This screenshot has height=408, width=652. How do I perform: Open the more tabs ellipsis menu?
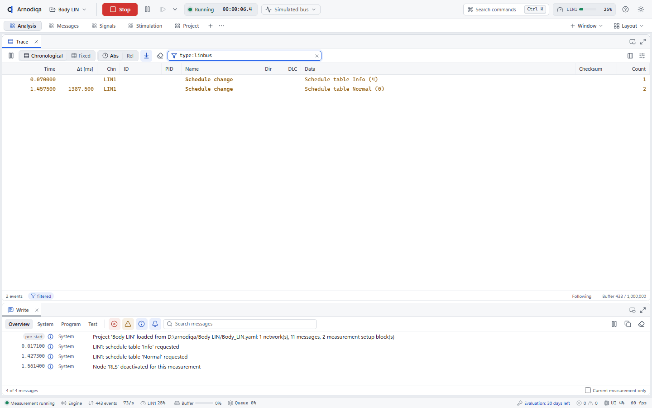point(221,26)
